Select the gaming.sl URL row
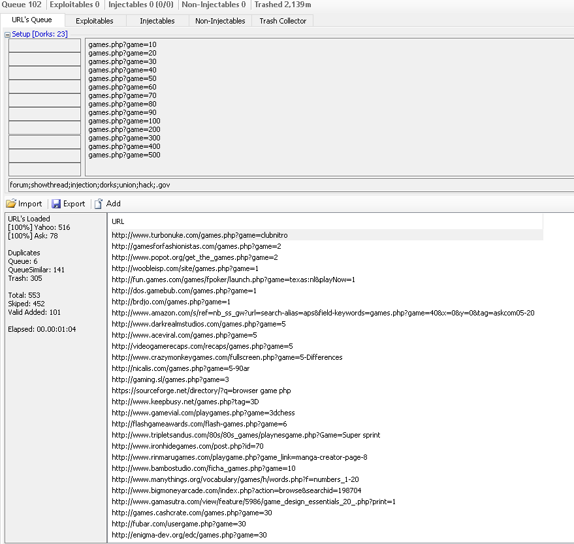Image resolution: width=574 pixels, height=544 pixels. (x=327, y=379)
